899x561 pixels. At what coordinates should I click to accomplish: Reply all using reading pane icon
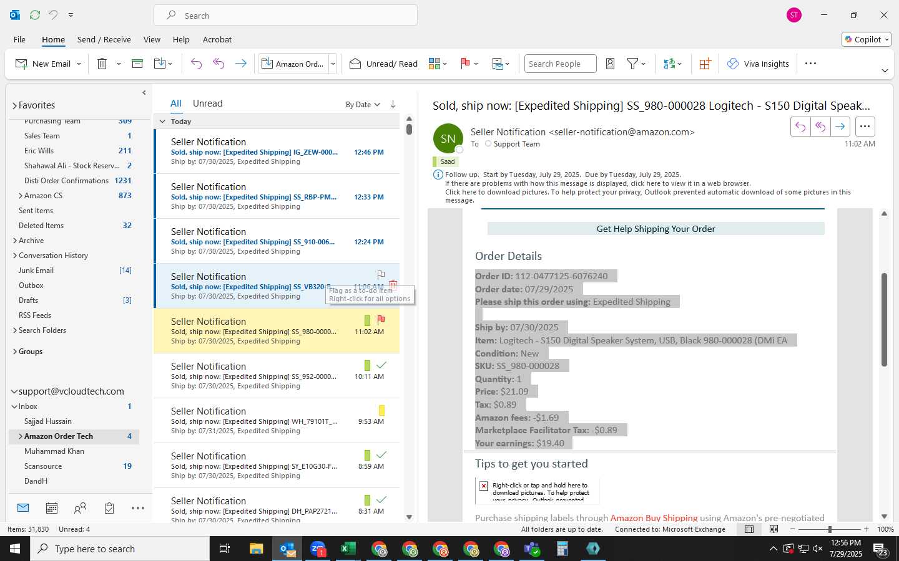coord(820,127)
